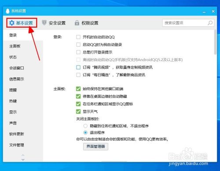The image size is (220, 171).
Task: Select the 基本设置 tab label
Action: click(x=24, y=23)
